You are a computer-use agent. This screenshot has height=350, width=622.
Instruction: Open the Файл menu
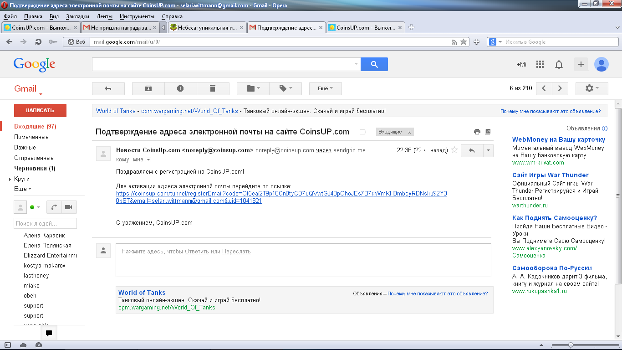click(10, 16)
